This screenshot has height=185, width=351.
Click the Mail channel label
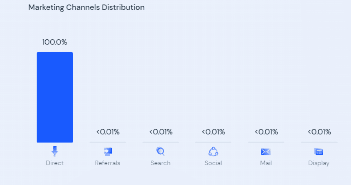(x=266, y=163)
